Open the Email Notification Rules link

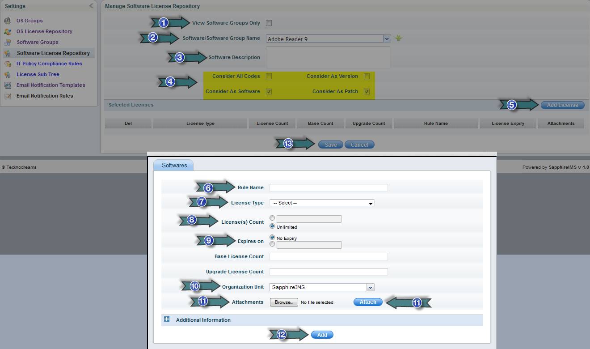45,96
